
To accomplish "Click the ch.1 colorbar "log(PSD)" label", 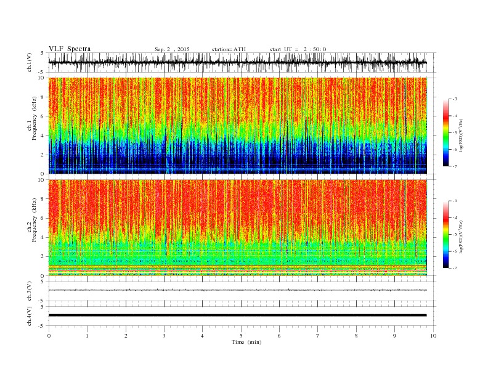I will [x=461, y=136].
